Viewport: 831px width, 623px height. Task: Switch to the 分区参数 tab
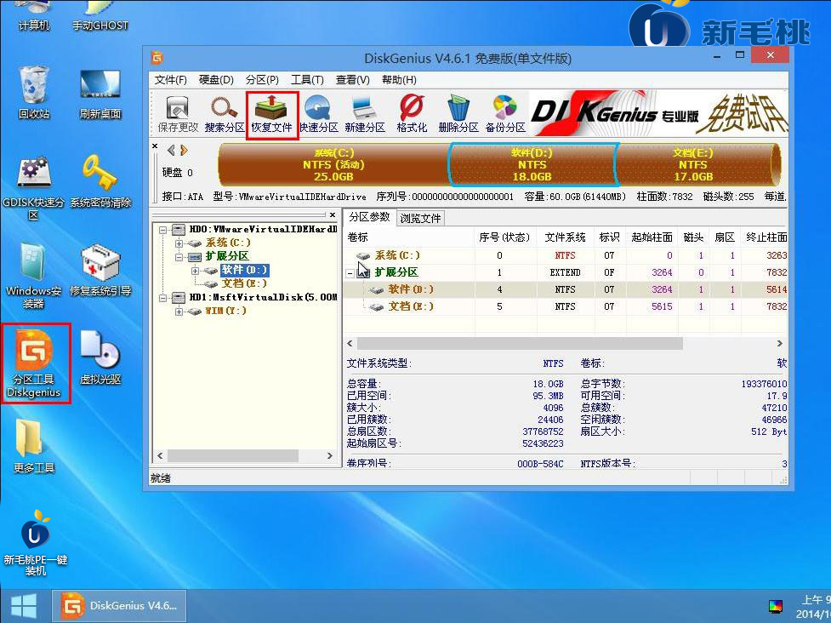coord(369,217)
